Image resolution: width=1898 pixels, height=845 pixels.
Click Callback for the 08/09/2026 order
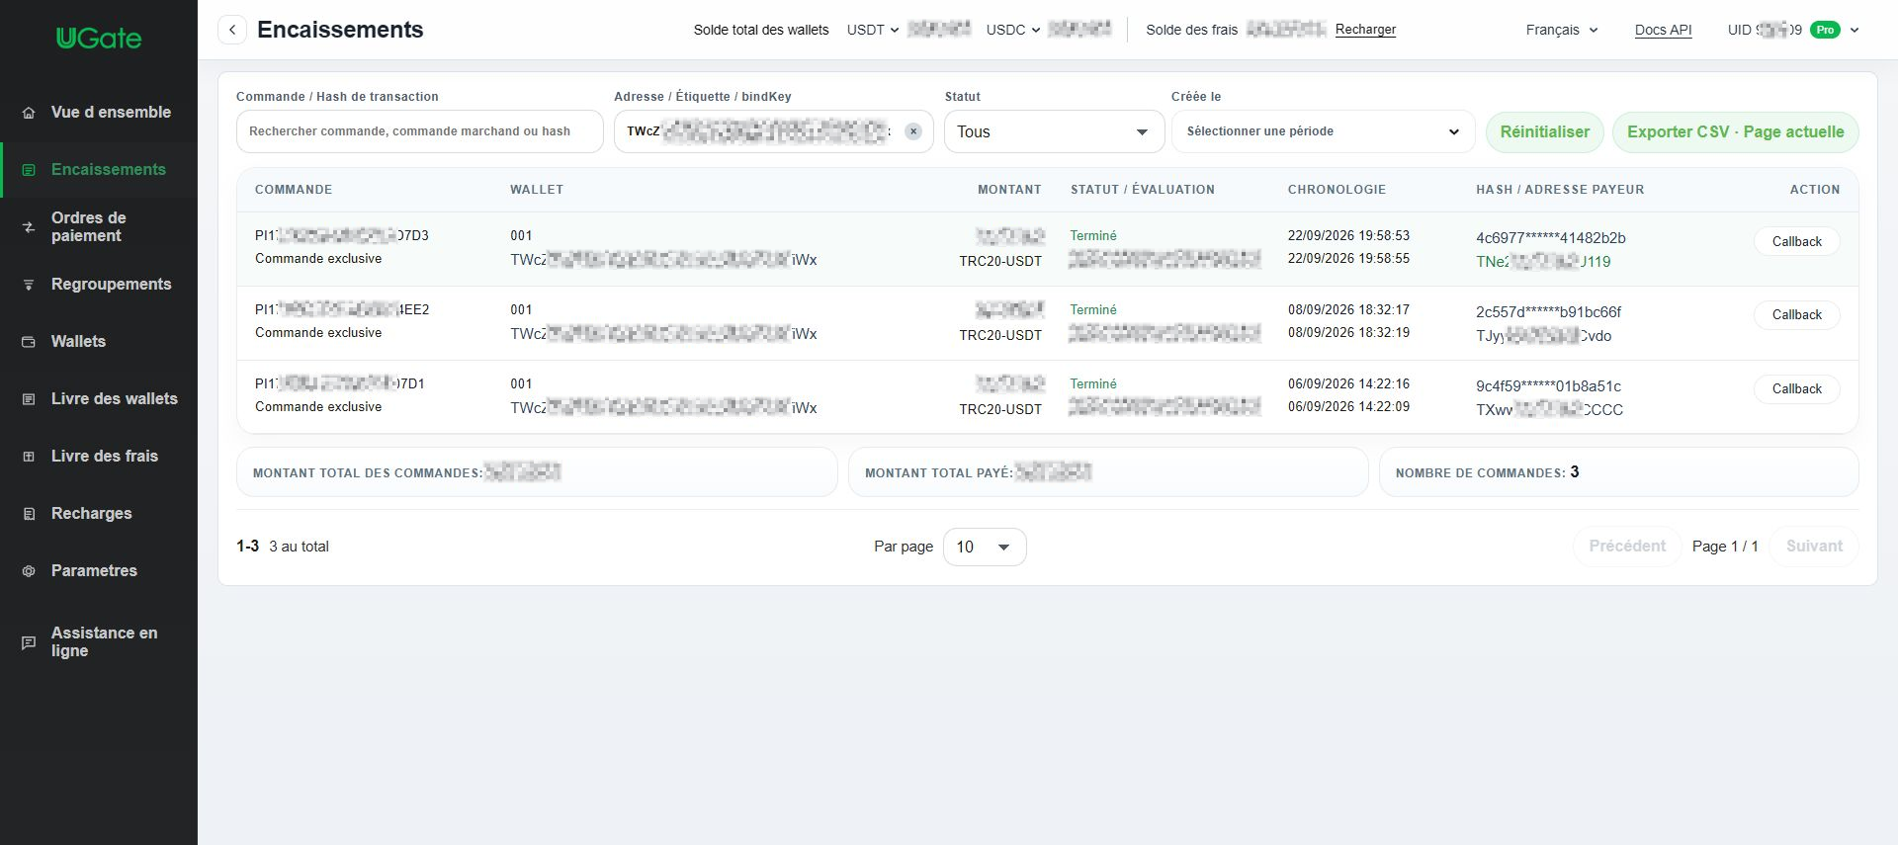[x=1796, y=314]
